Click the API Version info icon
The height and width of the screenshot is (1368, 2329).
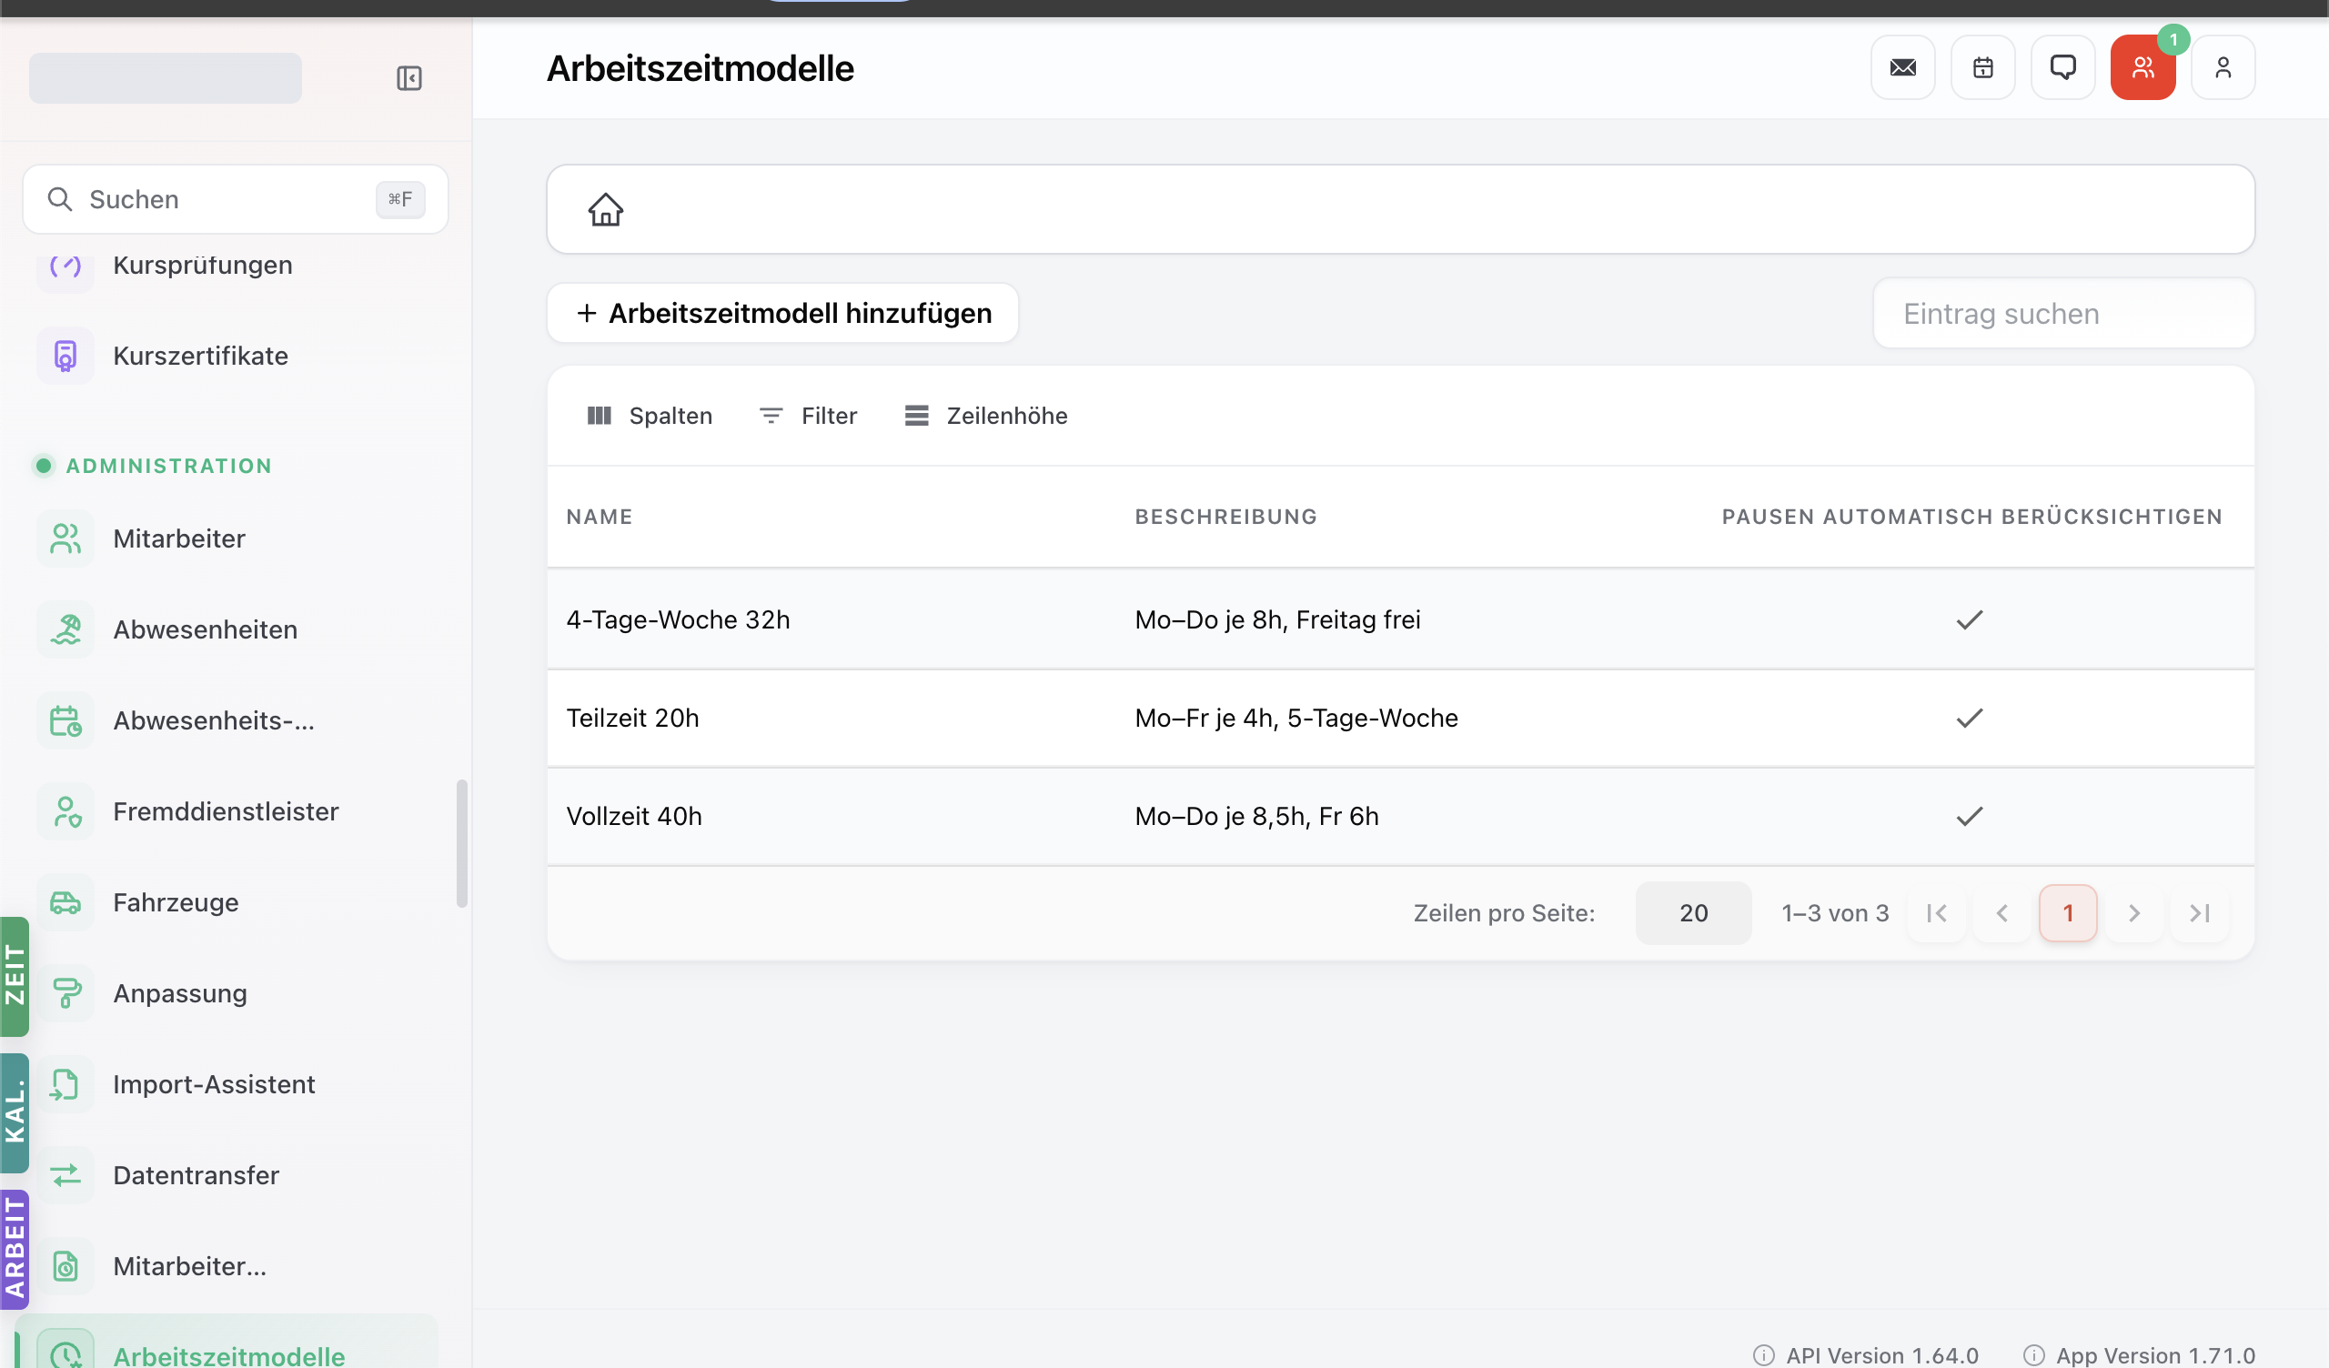[1763, 1355]
